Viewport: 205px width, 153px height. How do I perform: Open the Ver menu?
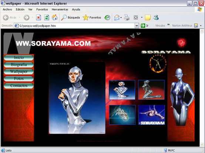coord(30,9)
